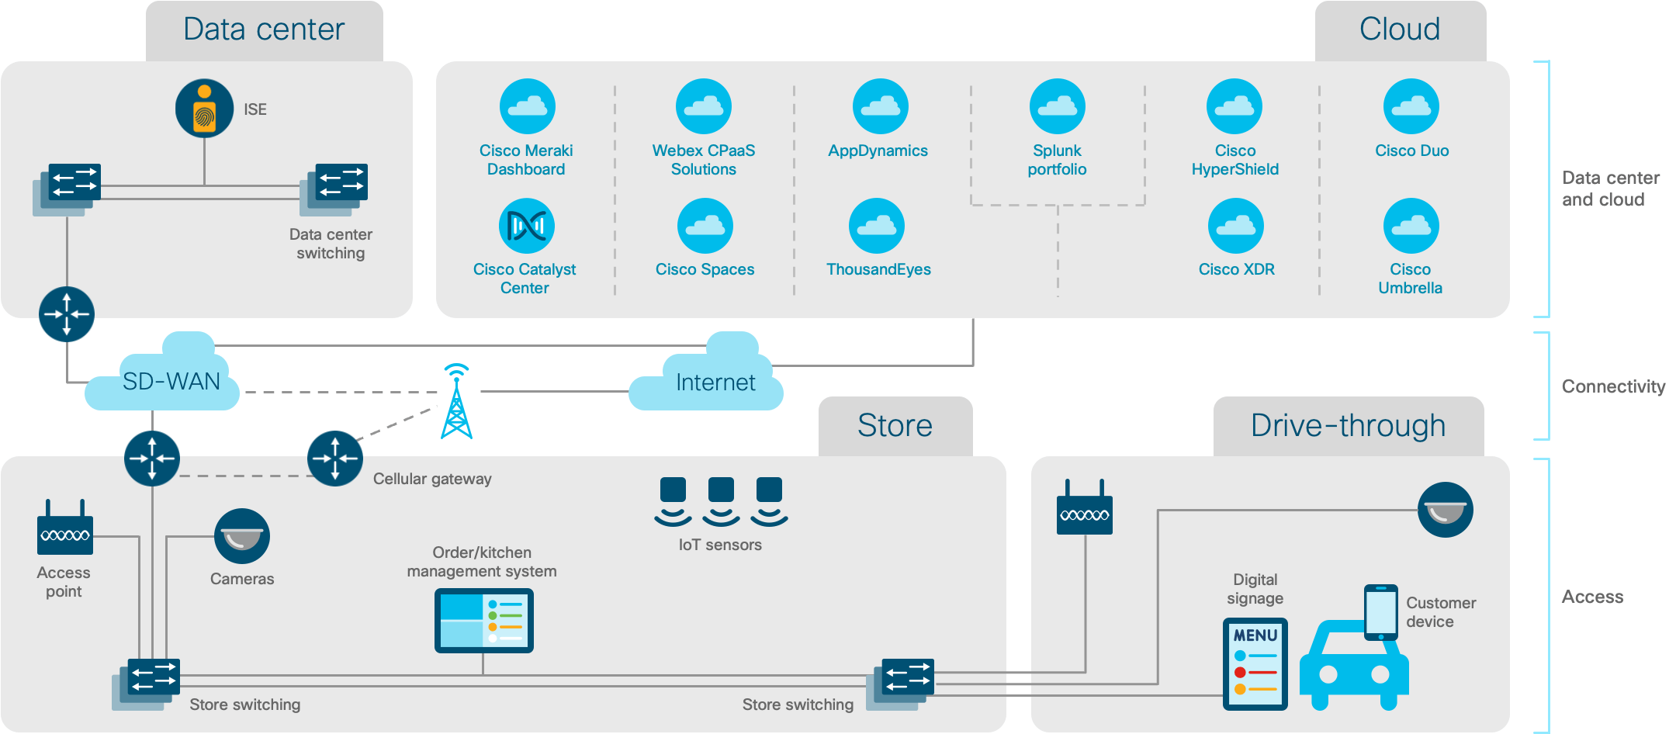Select the drive-through access point icon
The width and height of the screenshot is (1676, 734).
[1085, 507]
